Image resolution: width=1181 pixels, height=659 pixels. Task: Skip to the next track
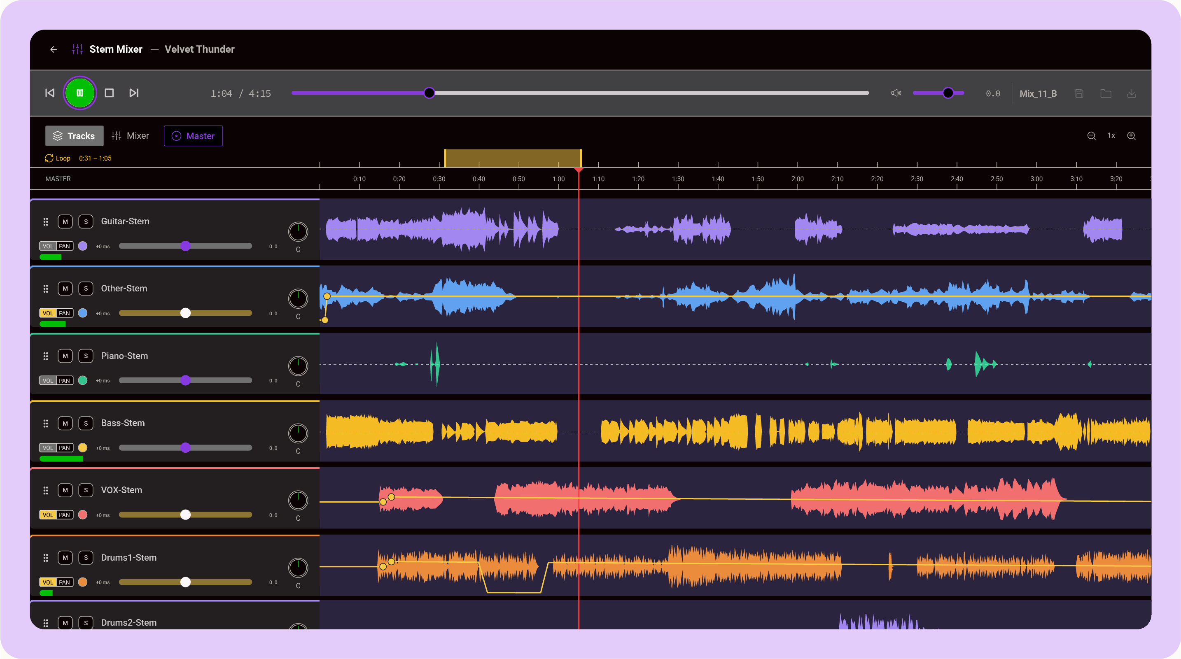coord(133,93)
